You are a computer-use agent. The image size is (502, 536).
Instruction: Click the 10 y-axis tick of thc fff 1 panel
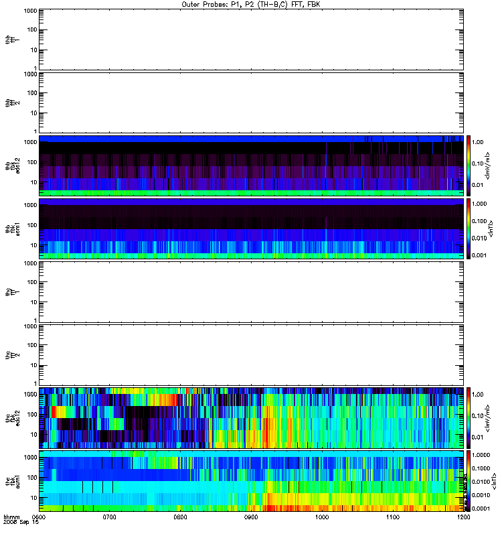click(34, 302)
